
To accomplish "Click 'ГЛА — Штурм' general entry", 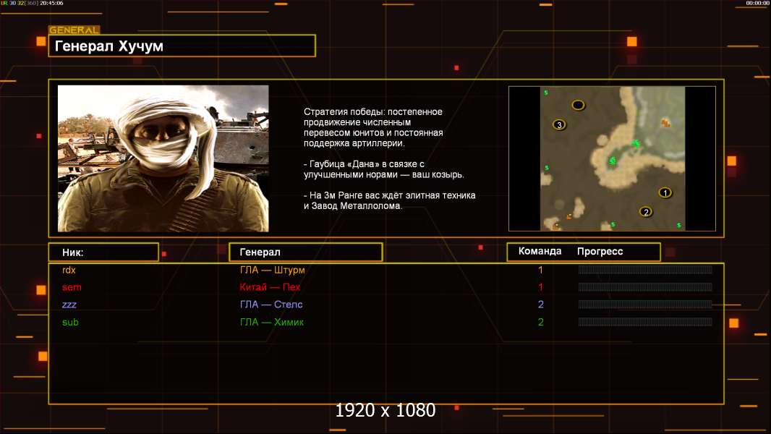I will 273,270.
